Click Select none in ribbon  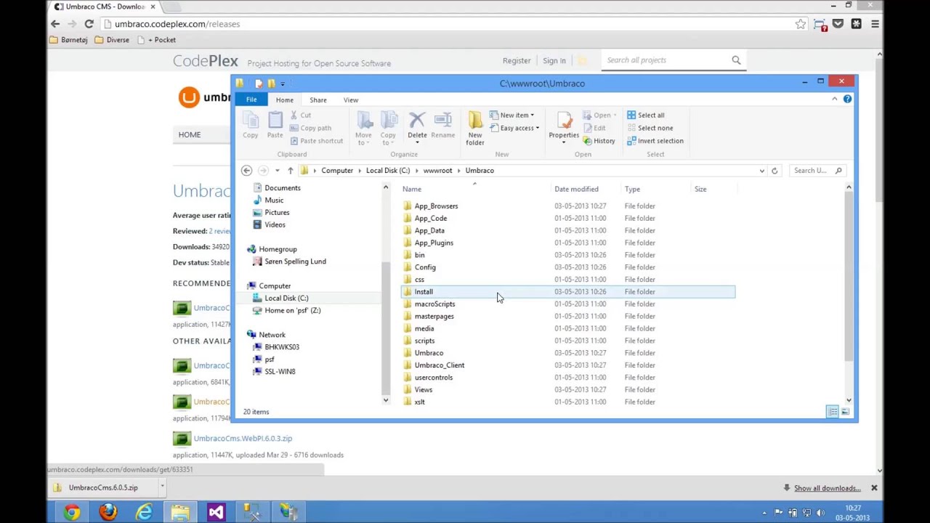click(x=649, y=128)
